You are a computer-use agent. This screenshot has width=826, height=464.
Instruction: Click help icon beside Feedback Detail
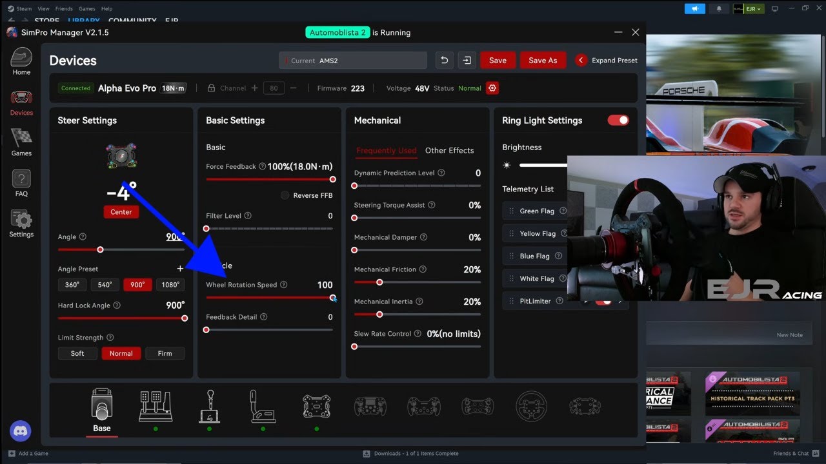point(263,317)
